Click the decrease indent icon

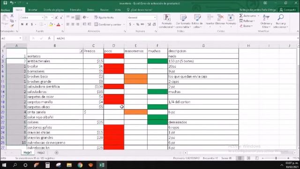(84, 24)
